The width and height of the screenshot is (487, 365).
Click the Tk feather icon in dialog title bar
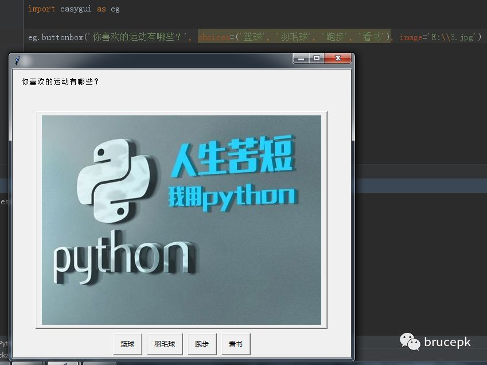[x=16, y=58]
